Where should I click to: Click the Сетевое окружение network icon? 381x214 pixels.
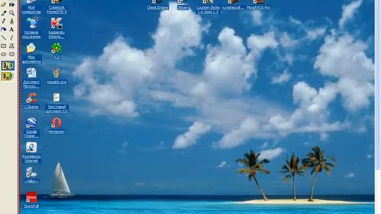click(x=32, y=23)
